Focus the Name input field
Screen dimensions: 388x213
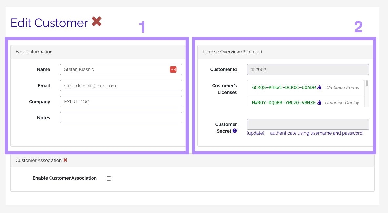pyautogui.click(x=115, y=69)
